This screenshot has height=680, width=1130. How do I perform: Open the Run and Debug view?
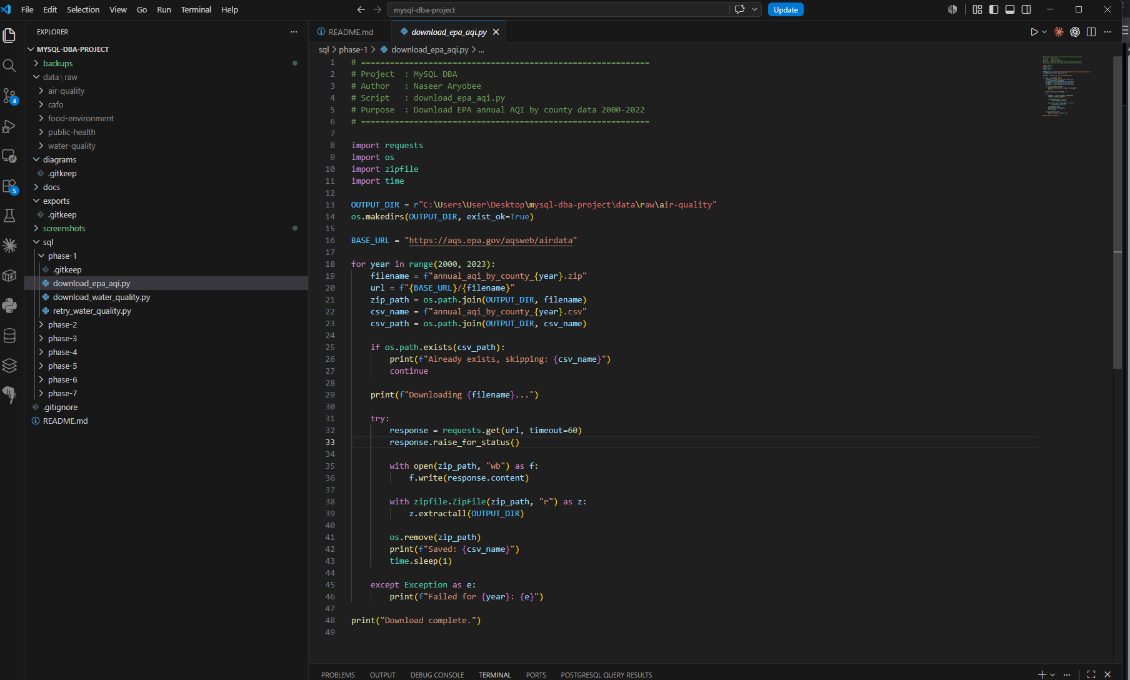tap(9, 126)
